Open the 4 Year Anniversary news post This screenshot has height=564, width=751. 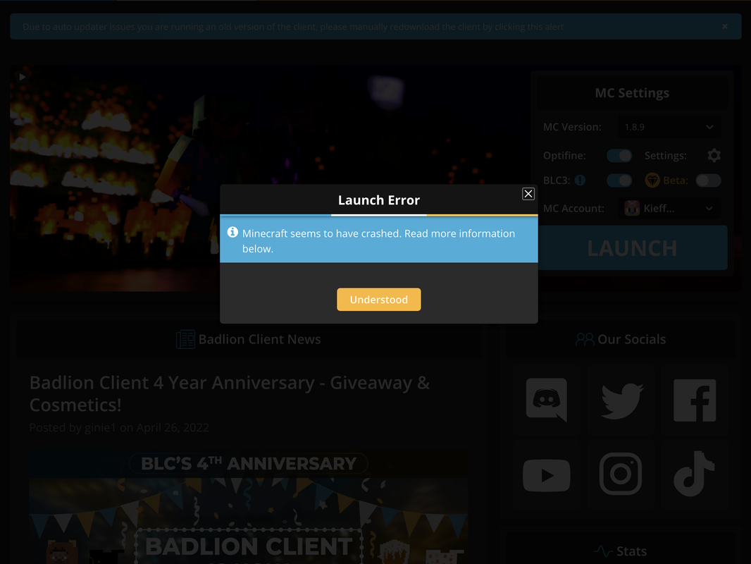(x=230, y=394)
